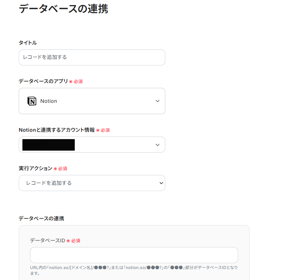Click the データベースのアプリ label

pos(43,81)
